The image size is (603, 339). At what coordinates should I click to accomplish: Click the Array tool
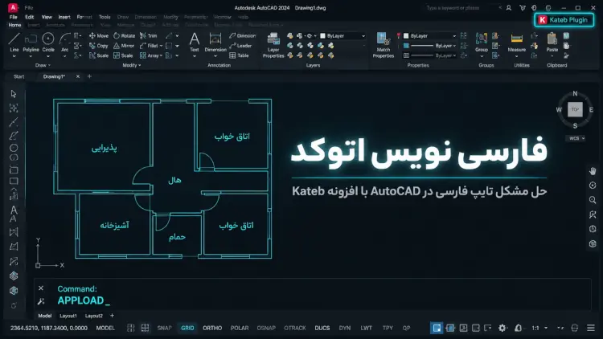[150, 55]
